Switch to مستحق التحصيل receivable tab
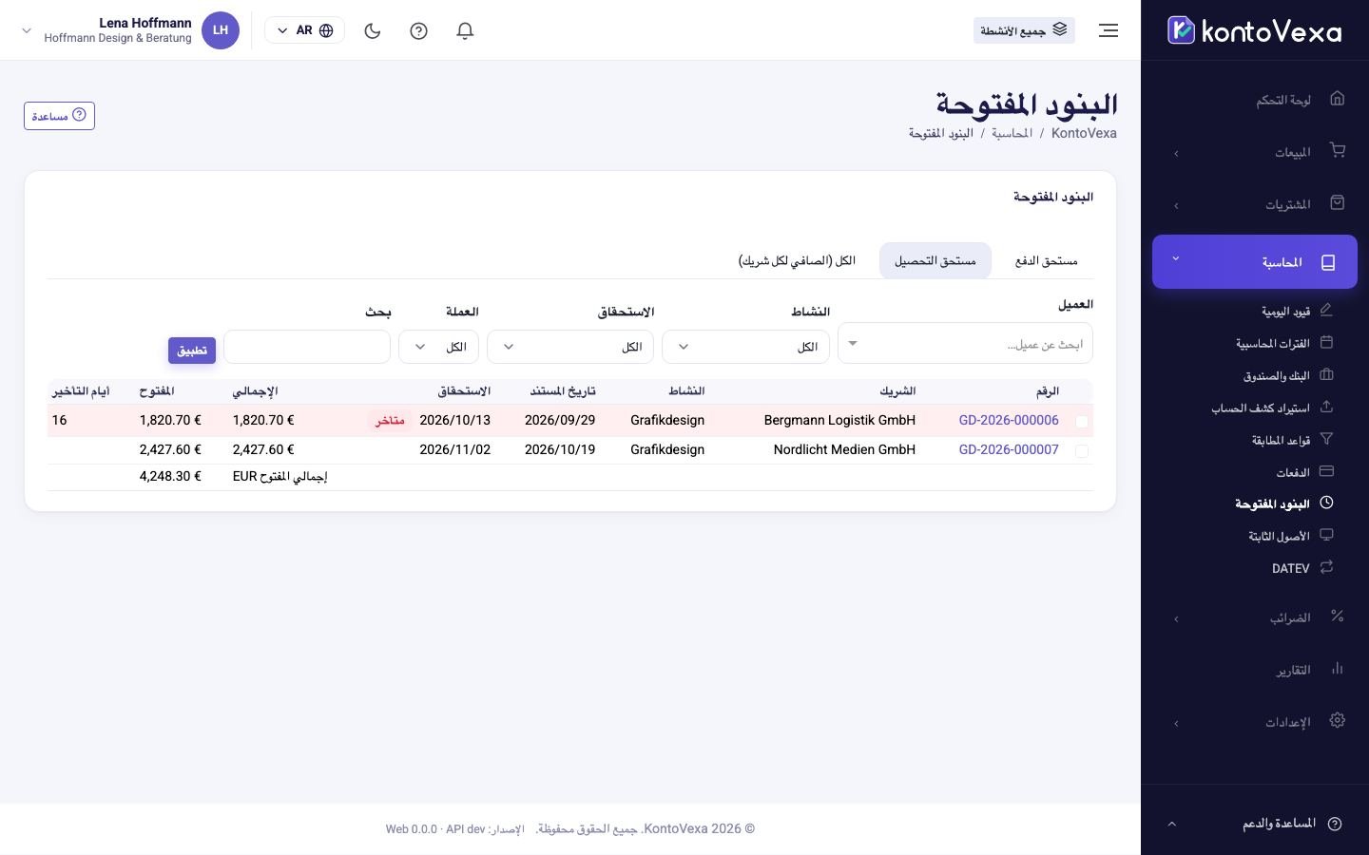 (935, 260)
